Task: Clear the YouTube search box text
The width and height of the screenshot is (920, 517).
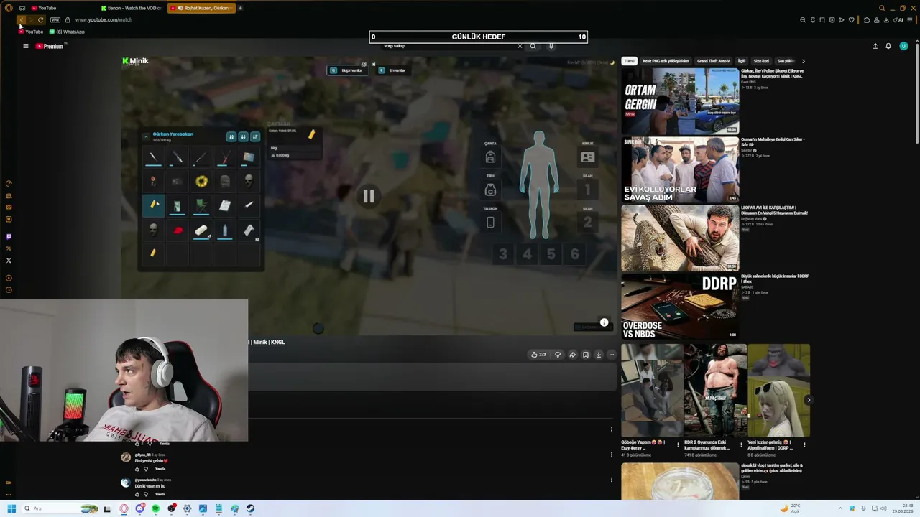Action: pyautogui.click(x=520, y=46)
